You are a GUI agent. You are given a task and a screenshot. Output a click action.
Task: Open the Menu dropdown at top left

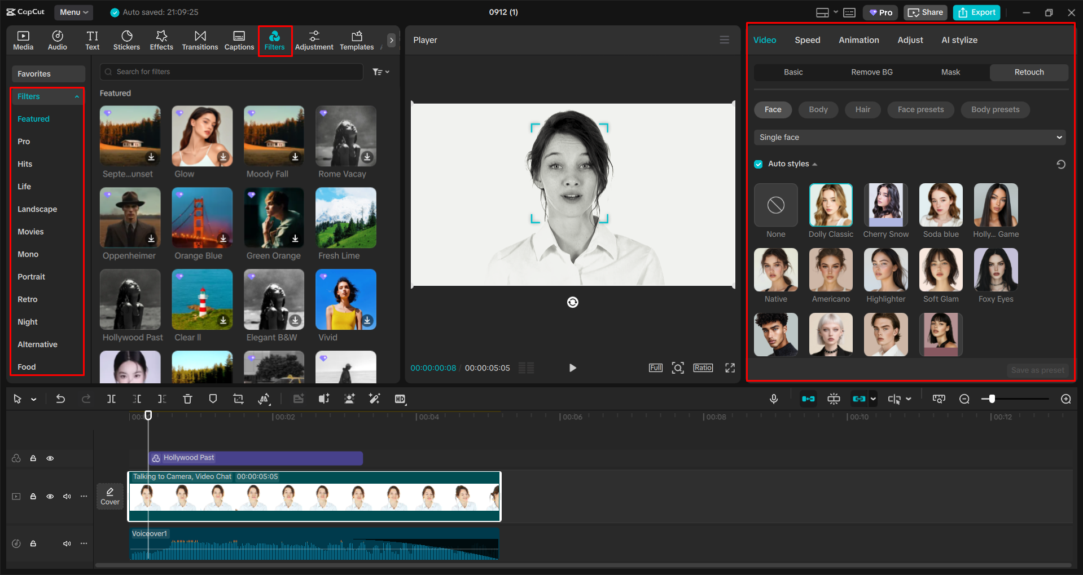73,12
